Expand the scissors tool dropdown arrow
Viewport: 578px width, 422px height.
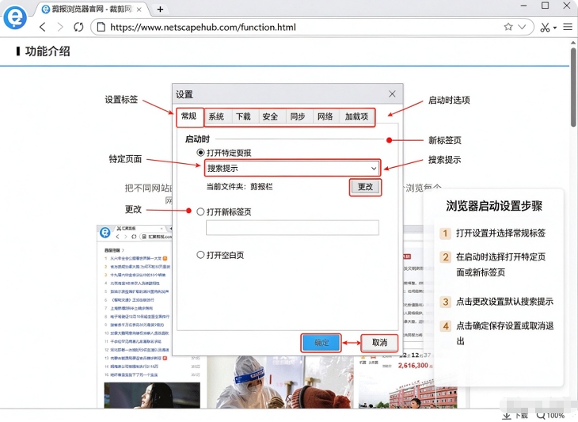click(x=555, y=28)
